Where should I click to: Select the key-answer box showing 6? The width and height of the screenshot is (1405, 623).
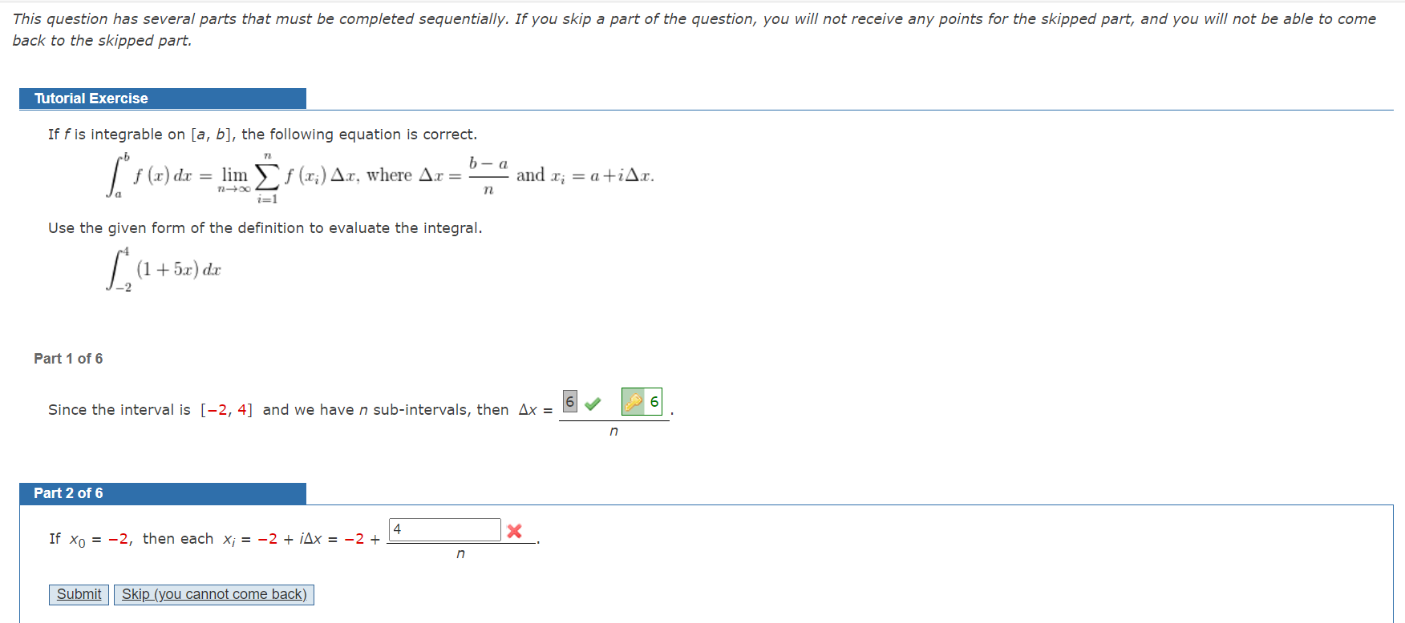click(642, 401)
